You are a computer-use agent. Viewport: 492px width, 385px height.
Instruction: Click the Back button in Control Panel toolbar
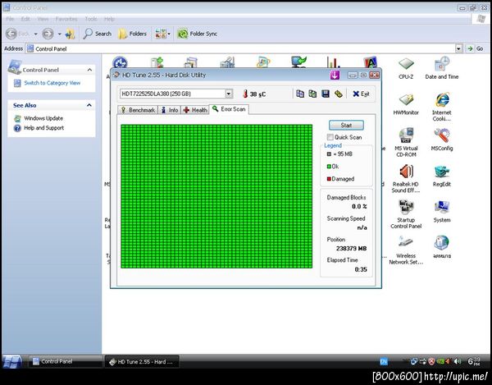tap(17, 34)
